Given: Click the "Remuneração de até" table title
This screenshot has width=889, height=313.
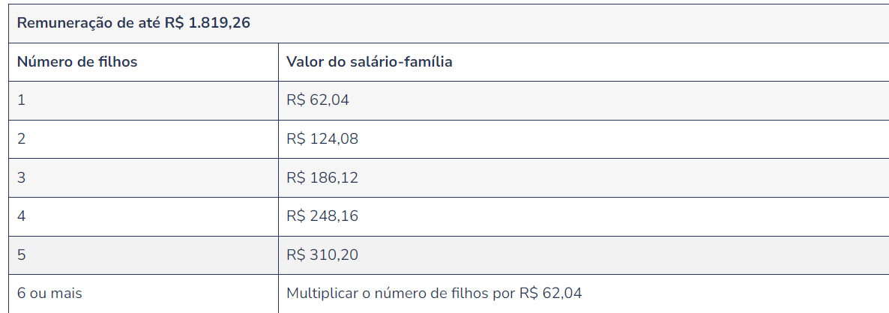Looking at the screenshot, I should click(90, 22).
